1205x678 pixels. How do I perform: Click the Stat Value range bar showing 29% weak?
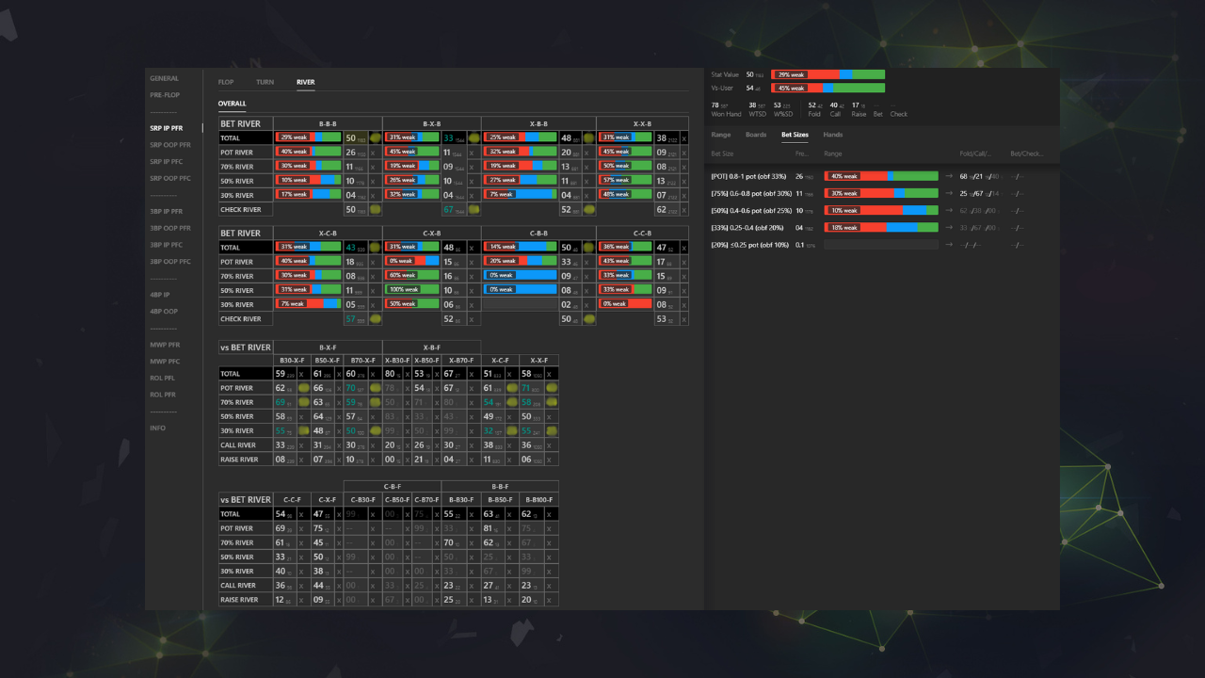click(x=827, y=74)
